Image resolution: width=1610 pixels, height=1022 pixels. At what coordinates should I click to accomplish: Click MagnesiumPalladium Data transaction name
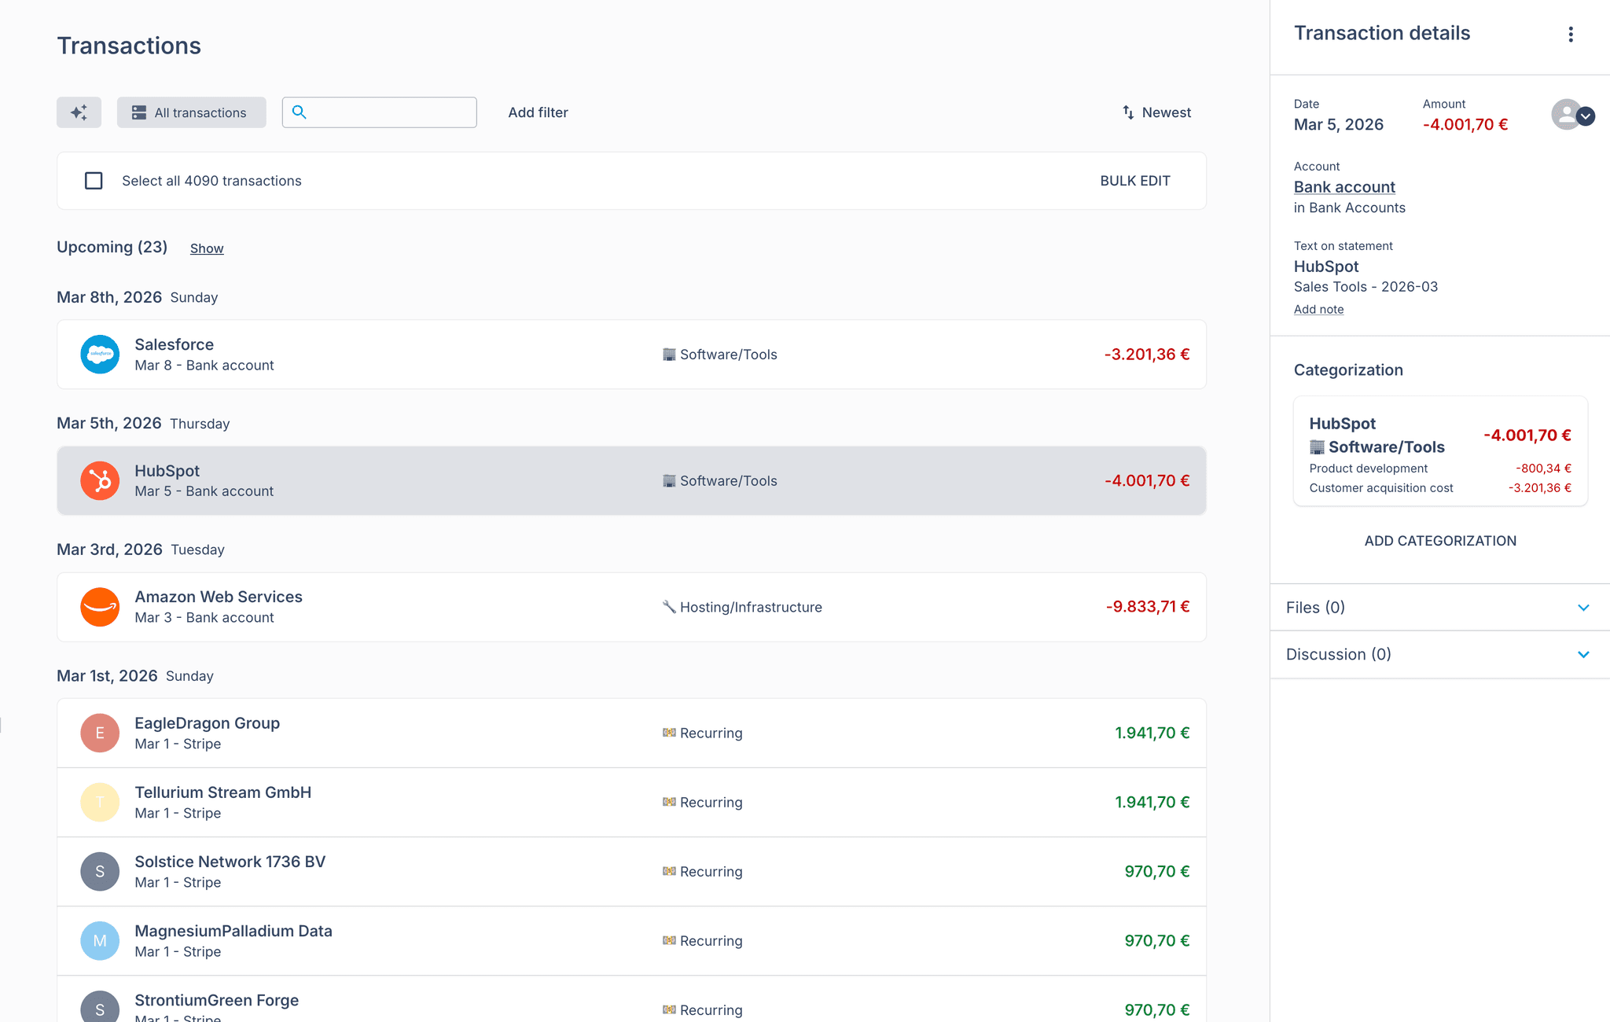(233, 931)
